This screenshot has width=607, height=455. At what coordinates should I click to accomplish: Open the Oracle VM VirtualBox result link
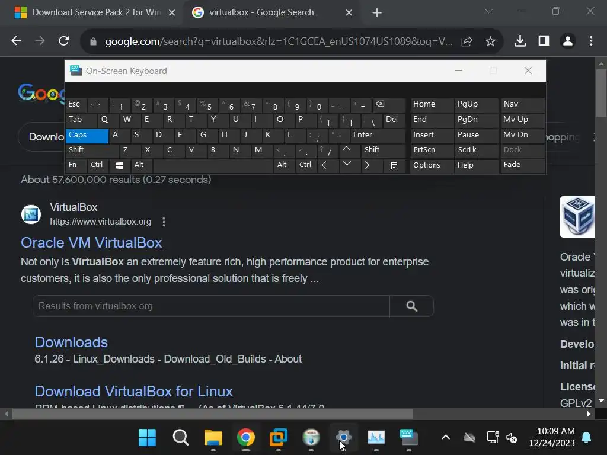pos(91,242)
